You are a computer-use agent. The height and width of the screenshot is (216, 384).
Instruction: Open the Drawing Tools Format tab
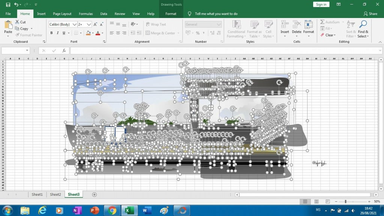point(171,13)
